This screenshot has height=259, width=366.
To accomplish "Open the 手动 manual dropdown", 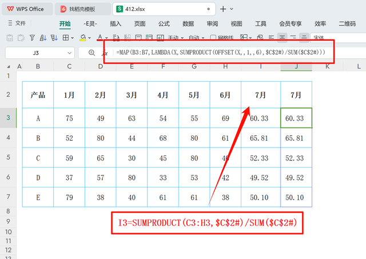I will tap(176, 38).
